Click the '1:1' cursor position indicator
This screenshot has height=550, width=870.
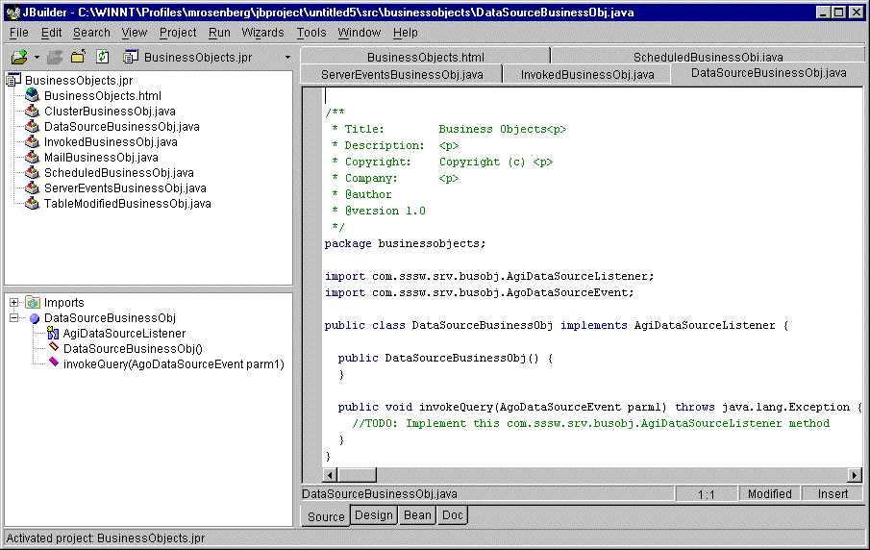(707, 494)
